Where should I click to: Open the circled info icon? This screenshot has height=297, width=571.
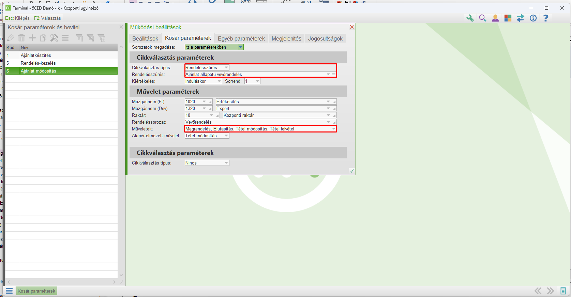533,18
